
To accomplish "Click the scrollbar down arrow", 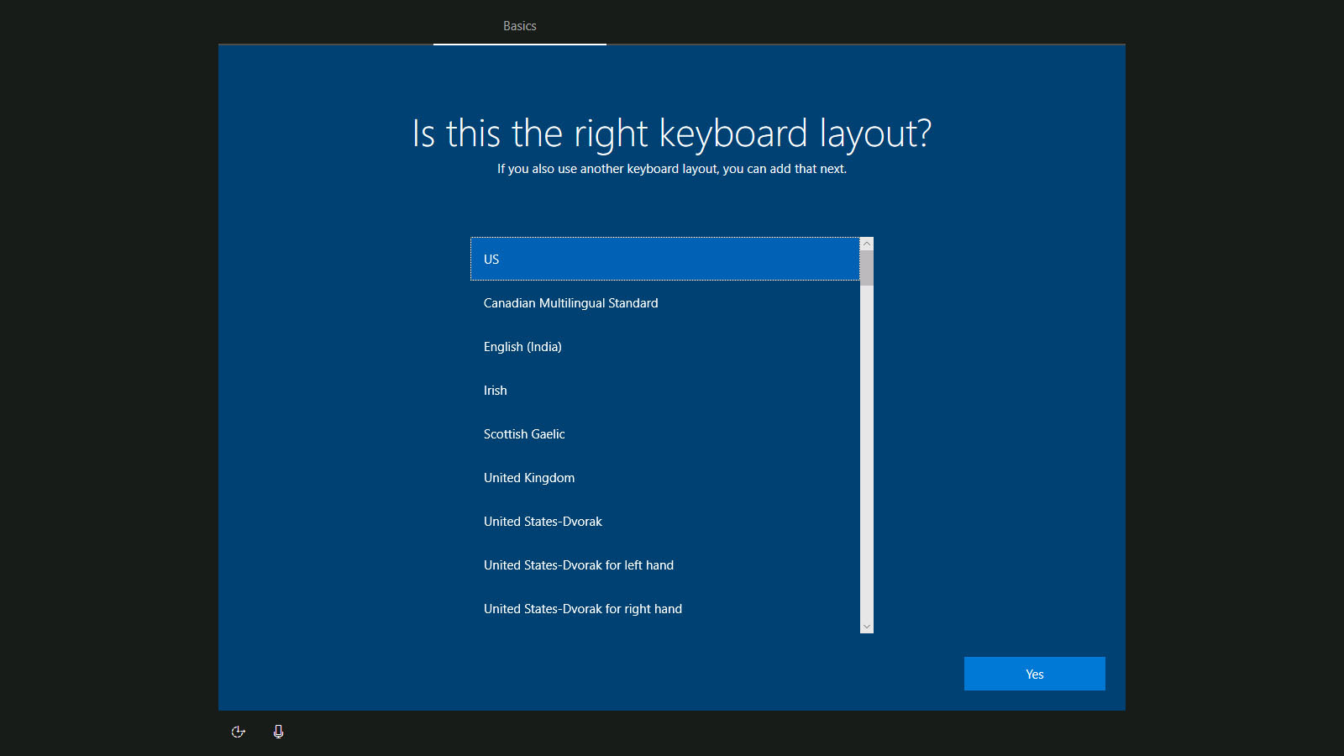I will [x=867, y=627].
